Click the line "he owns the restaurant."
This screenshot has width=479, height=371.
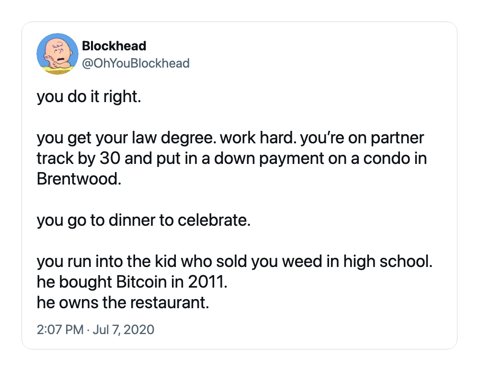click(123, 302)
